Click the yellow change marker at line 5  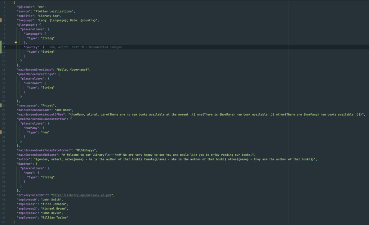click(x=1, y=20)
